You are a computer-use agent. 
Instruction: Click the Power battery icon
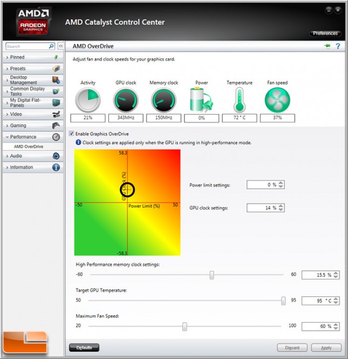[202, 100]
